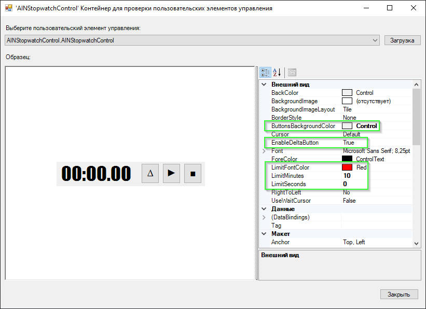Start the stopwatch with play button
Viewport: 426px width, 309px height.
pyautogui.click(x=171, y=173)
